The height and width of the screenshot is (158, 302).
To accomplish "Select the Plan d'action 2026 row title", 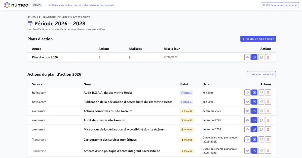I will pyautogui.click(x=45, y=57).
